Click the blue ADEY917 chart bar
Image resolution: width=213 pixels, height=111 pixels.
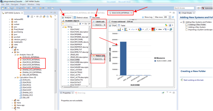[123, 58]
